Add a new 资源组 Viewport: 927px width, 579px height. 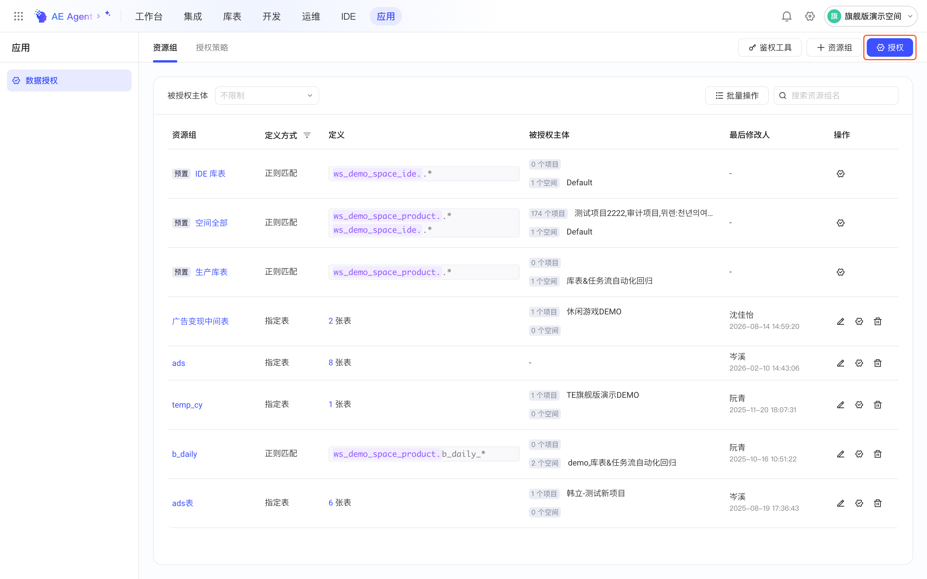(834, 47)
